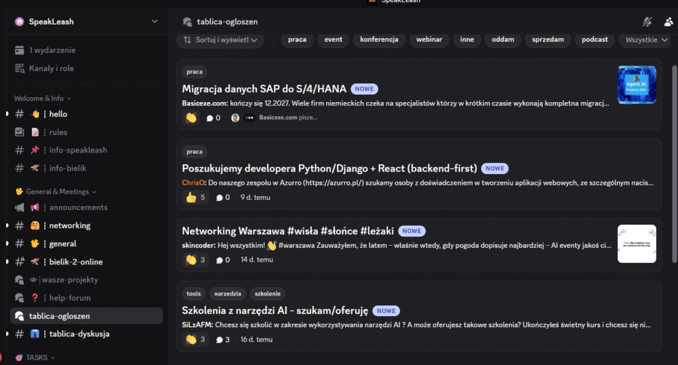Click the checkbox rules icon beside rules
Screen dimensions: 678x365
(19, 132)
